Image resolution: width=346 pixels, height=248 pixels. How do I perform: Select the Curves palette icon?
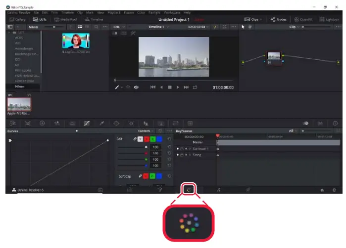tap(87, 123)
